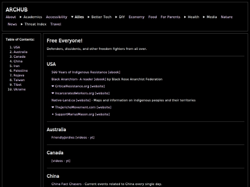
Task: Open FriendlyJordies videos link
Action: point(73,138)
